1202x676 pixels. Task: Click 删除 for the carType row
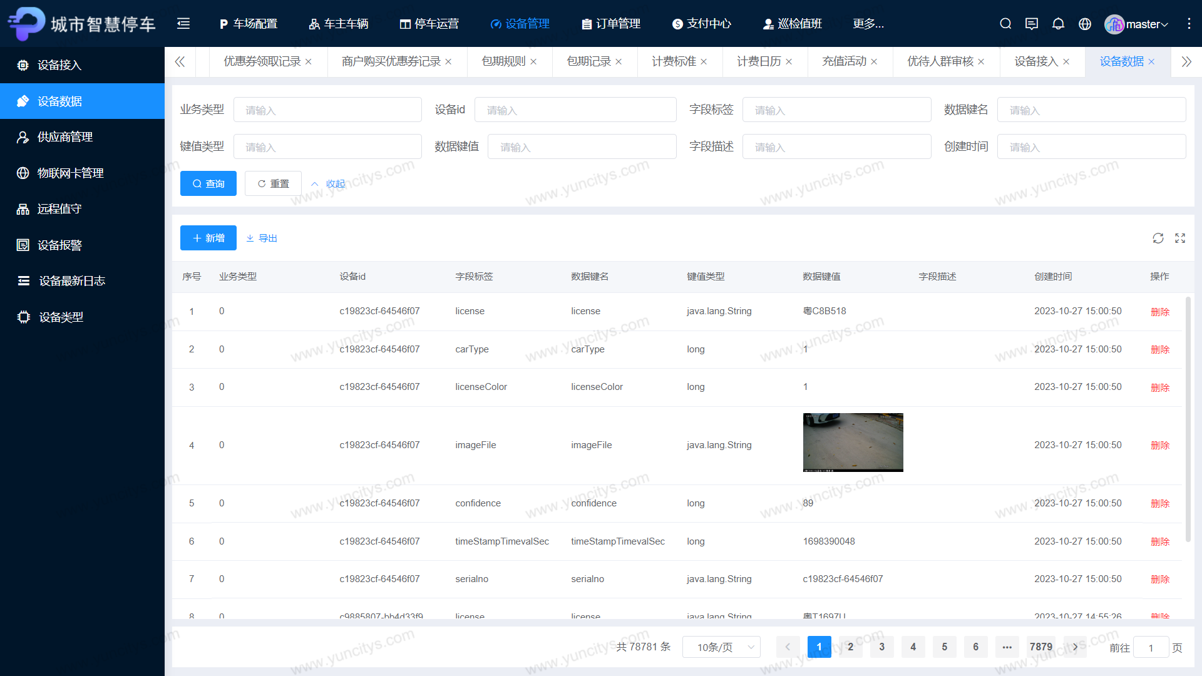[1159, 350]
